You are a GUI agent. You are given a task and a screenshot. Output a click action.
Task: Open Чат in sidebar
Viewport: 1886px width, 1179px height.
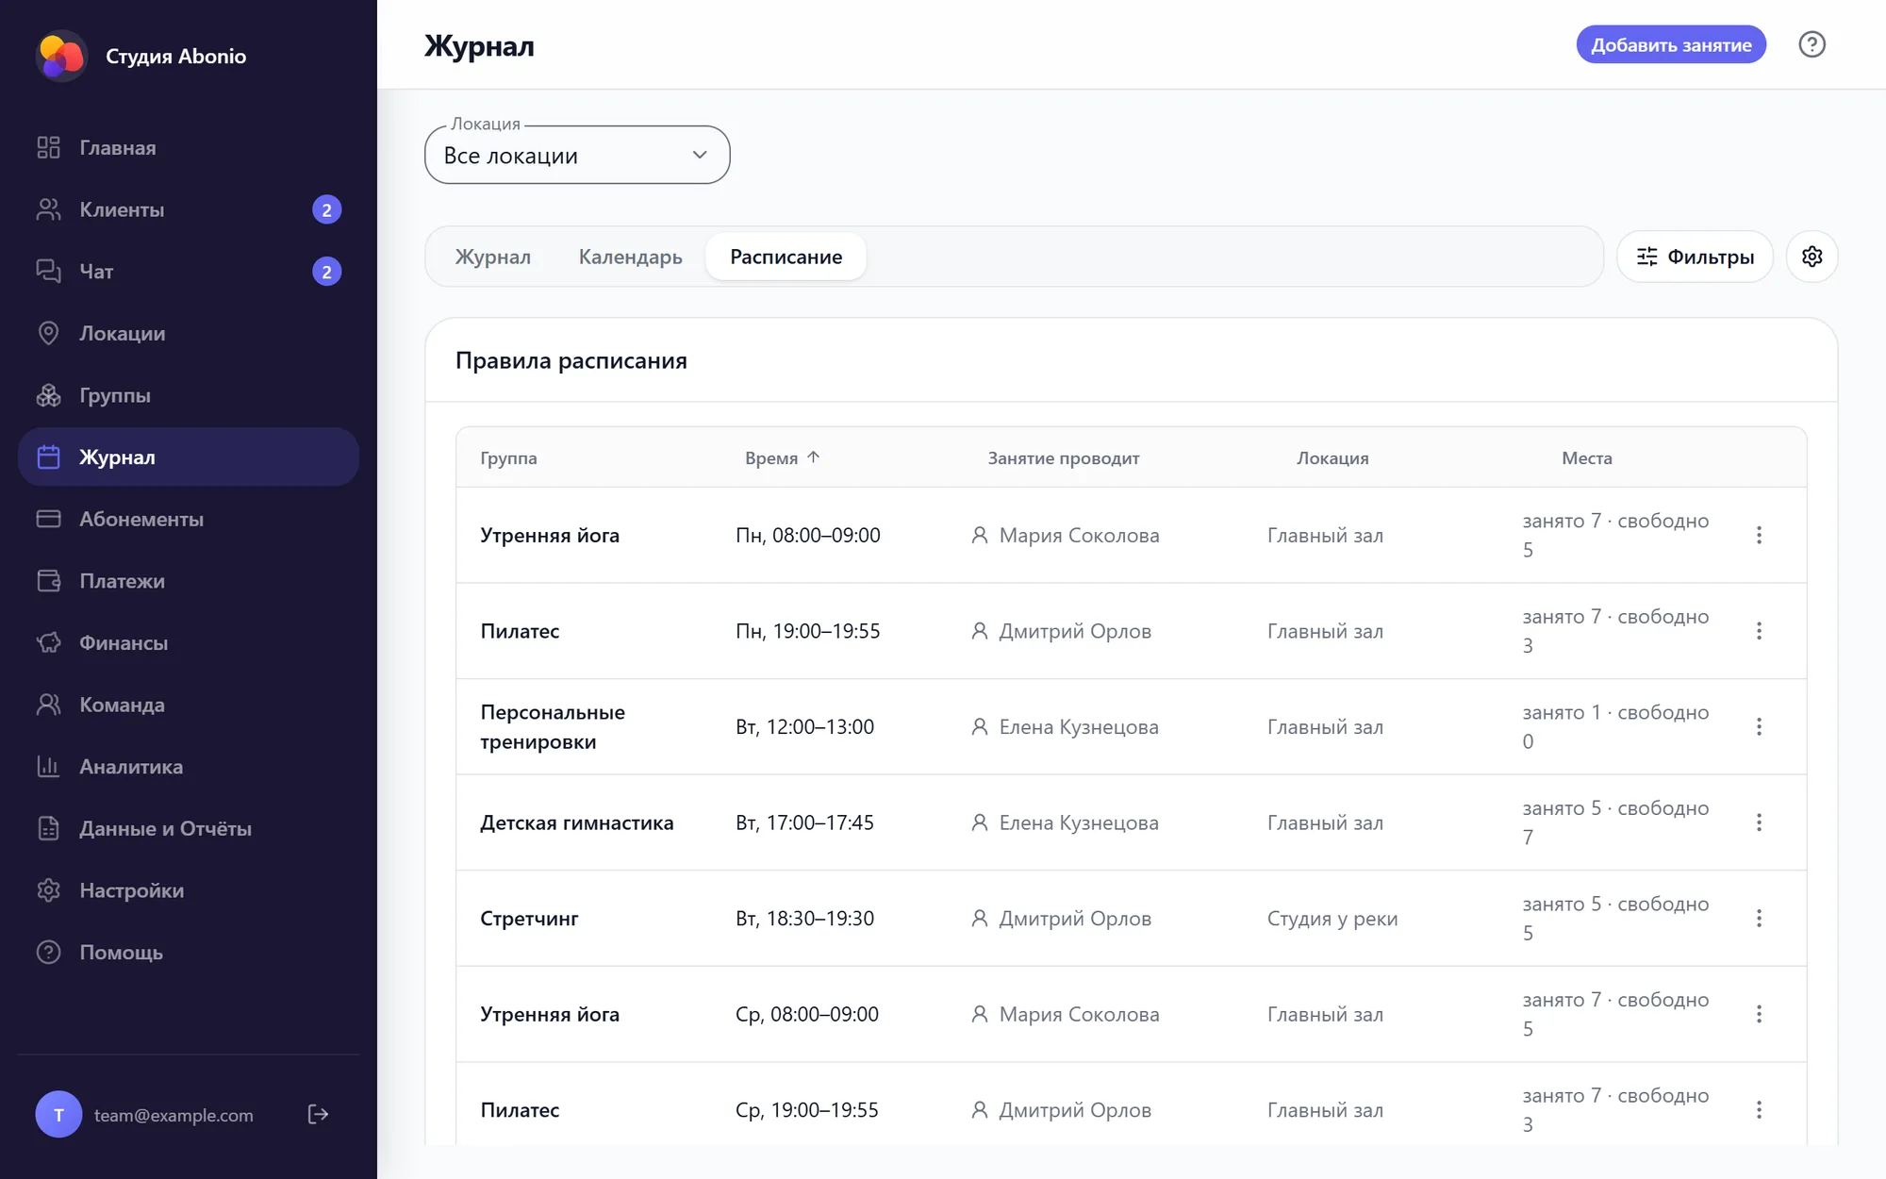pos(189,272)
